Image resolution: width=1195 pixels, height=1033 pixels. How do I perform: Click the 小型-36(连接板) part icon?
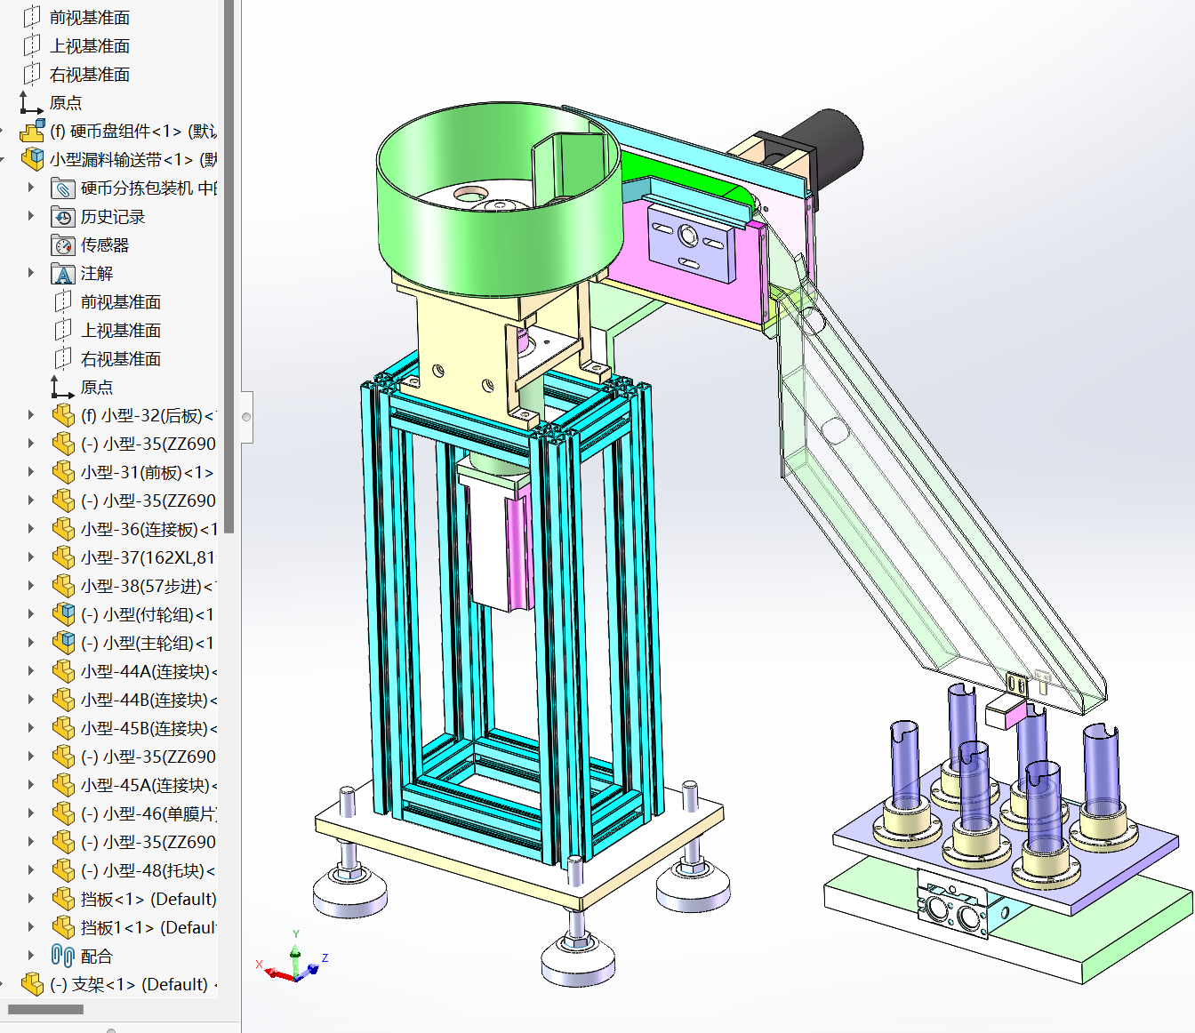pyautogui.click(x=63, y=530)
